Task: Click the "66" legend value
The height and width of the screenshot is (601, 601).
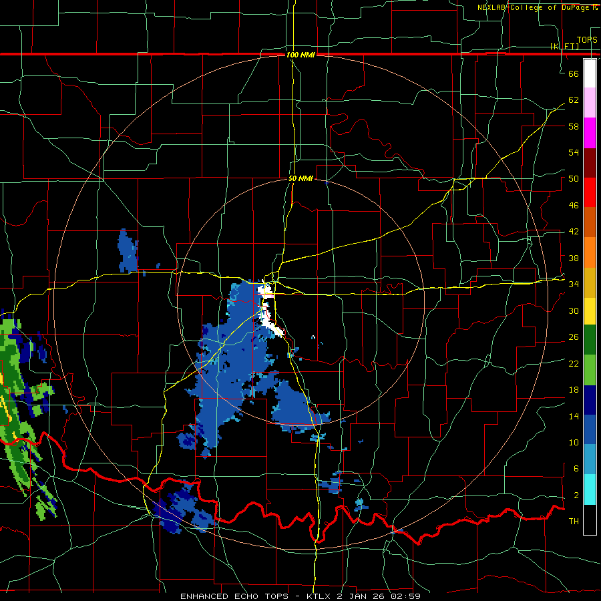Action: (574, 73)
